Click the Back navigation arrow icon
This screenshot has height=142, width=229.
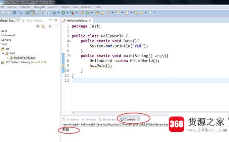(141, 13)
